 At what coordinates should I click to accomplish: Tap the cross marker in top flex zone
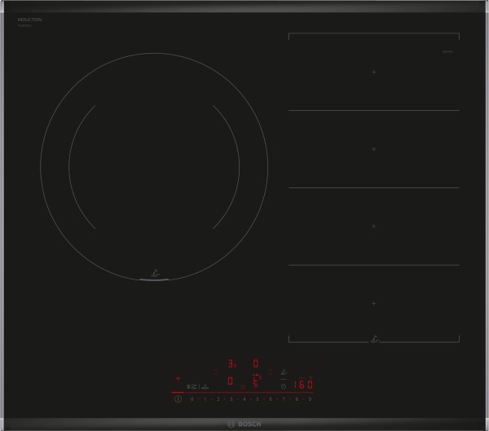(x=374, y=73)
